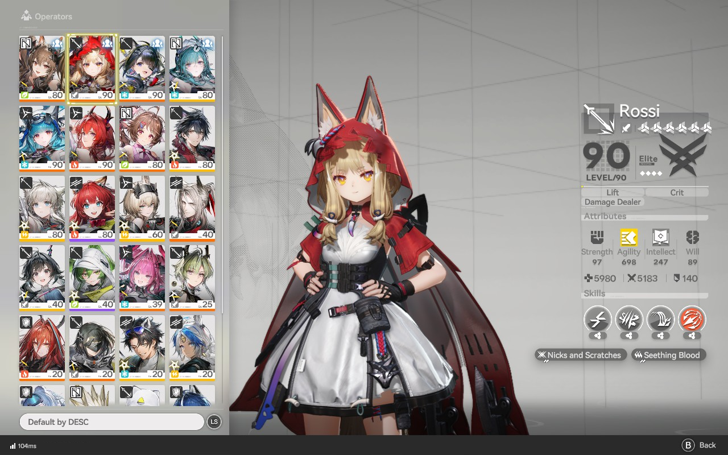The width and height of the screenshot is (728, 455).
Task: Click the LS sort order button
Action: (x=214, y=422)
